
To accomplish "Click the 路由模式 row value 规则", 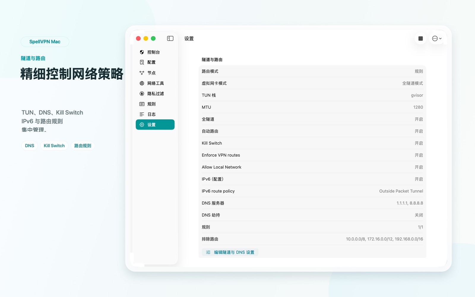I will pos(419,71).
